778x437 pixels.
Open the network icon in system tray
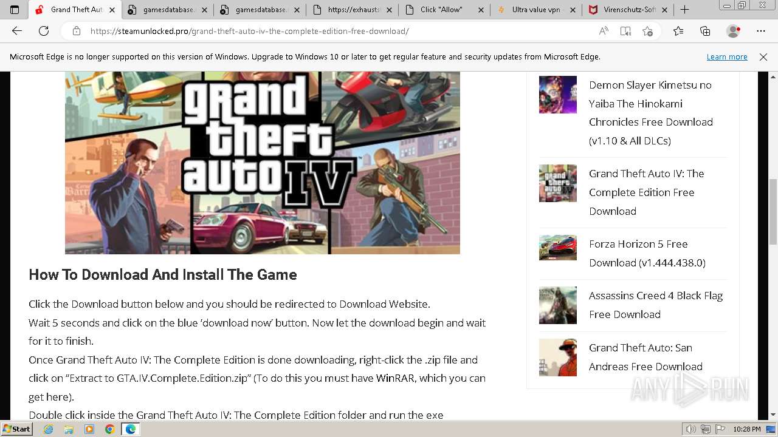(x=706, y=429)
